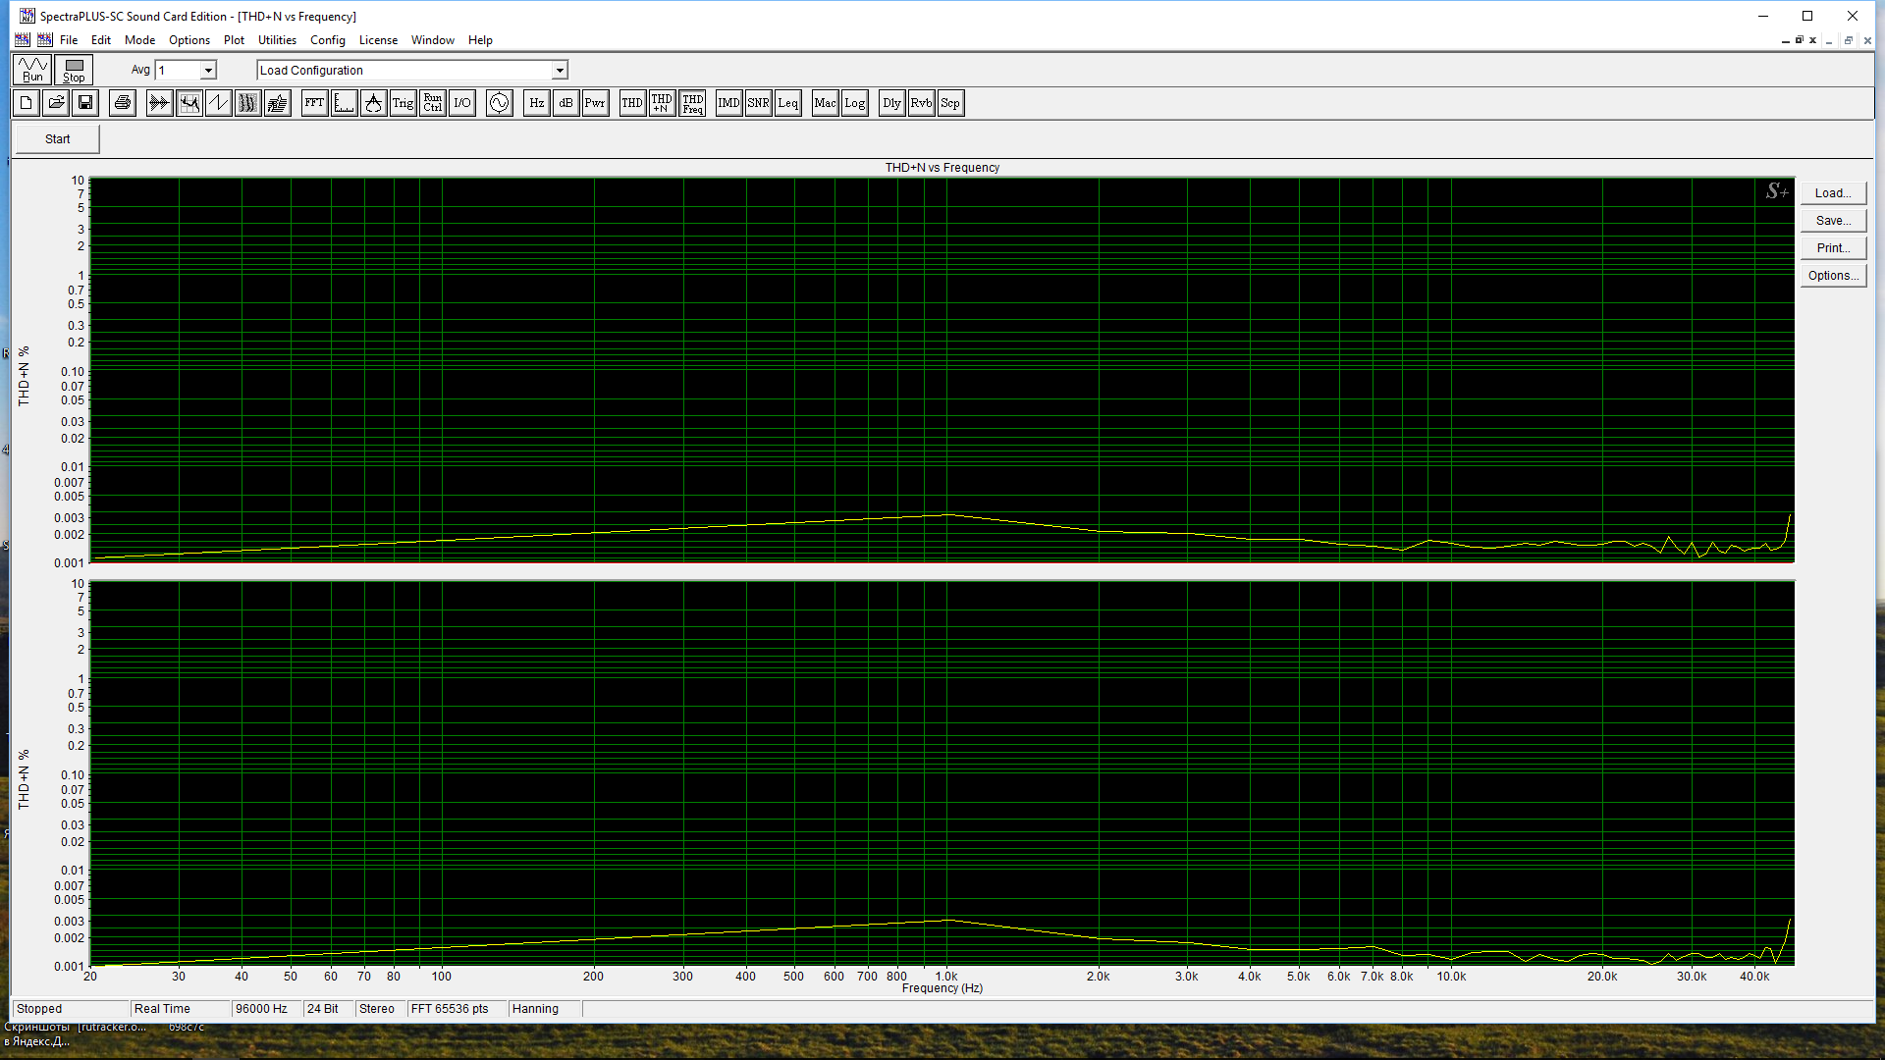
Task: Click the IMD measurement icon
Action: [x=728, y=103]
